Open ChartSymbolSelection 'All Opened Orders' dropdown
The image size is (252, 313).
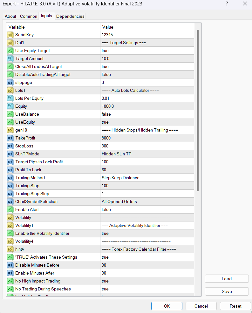point(147,202)
